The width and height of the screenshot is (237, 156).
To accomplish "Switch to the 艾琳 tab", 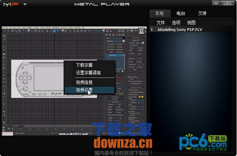I will click(202, 13).
